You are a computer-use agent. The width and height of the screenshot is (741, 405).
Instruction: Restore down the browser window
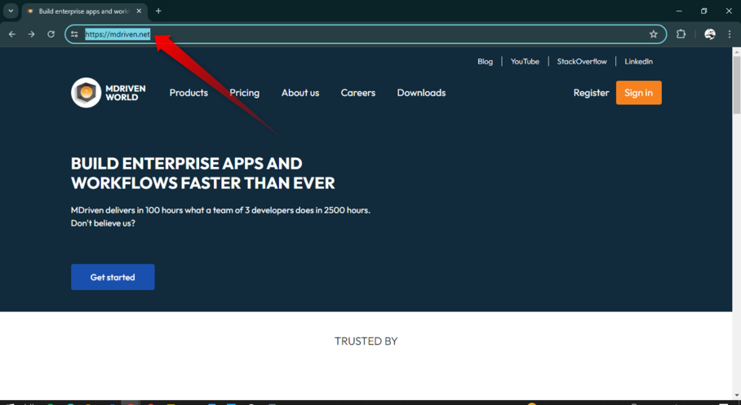click(703, 11)
